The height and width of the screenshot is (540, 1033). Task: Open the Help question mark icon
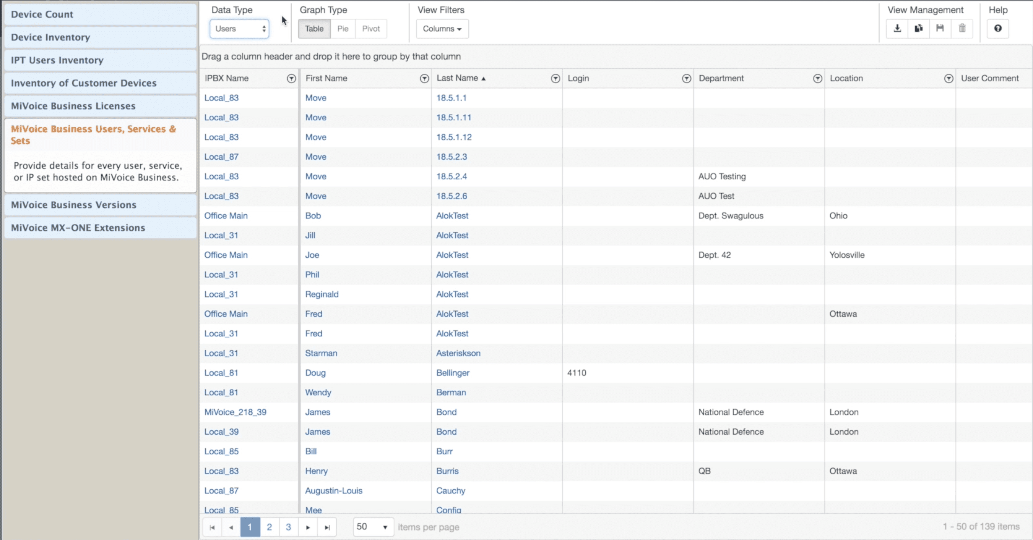(998, 28)
